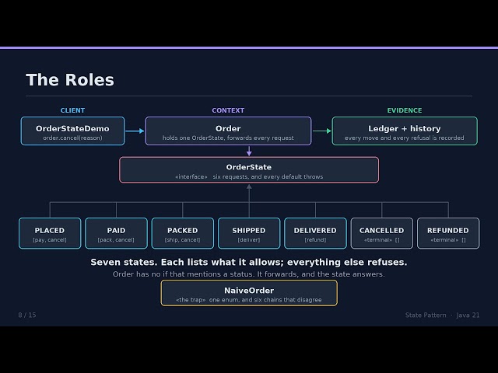Screen dimensions: 498x373
Task: Click the footer 'State Pattern · Java 21'
Action: pyautogui.click(x=442, y=315)
